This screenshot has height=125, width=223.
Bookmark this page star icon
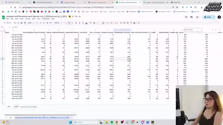point(177,7)
